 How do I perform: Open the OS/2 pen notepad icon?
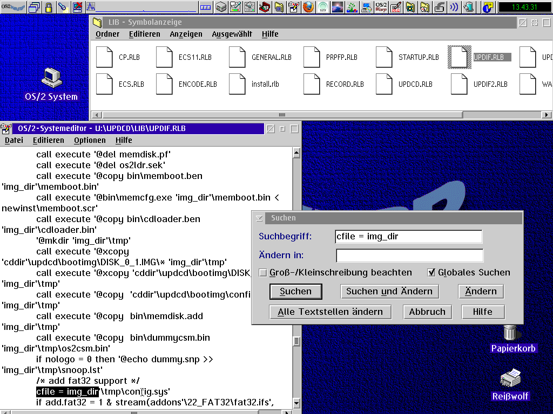[396, 7]
